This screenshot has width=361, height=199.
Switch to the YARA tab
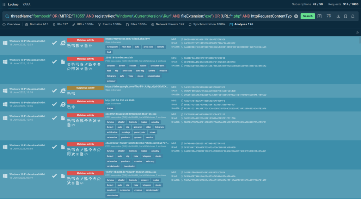[x=26, y=5]
